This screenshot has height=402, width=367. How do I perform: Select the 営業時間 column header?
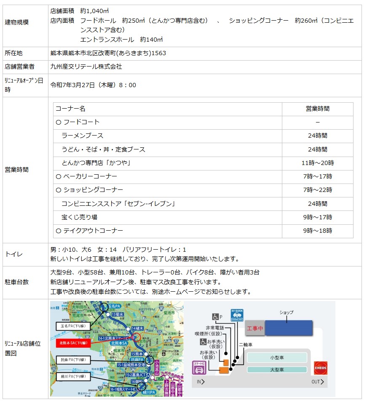click(319, 109)
